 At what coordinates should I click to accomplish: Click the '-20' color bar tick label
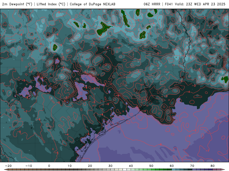pos(8,166)
